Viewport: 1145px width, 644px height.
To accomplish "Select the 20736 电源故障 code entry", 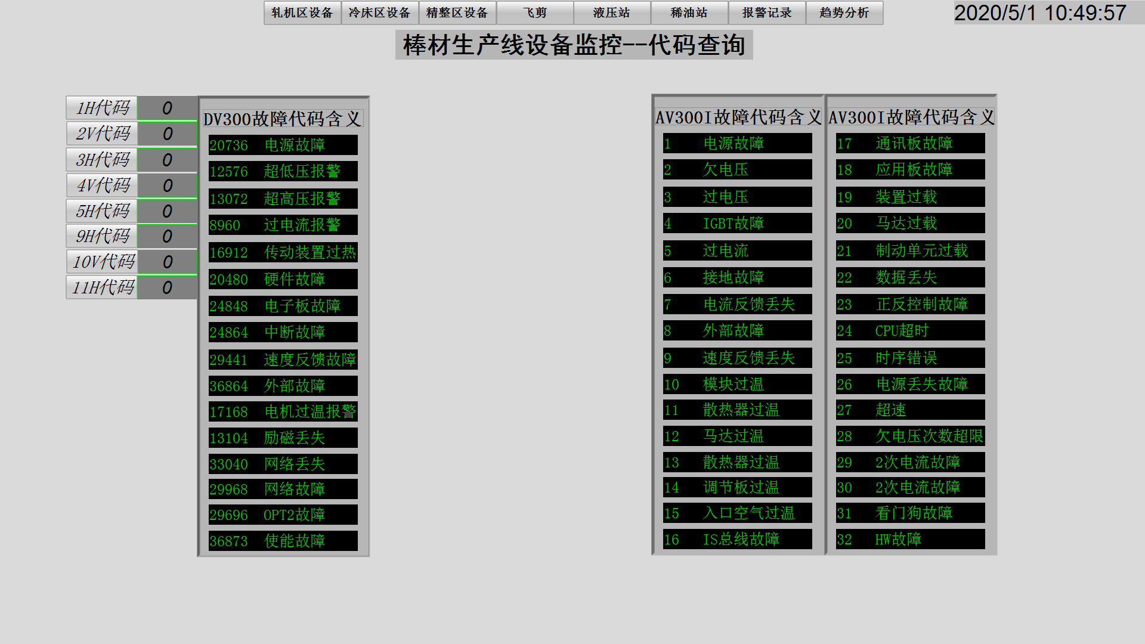I will (x=282, y=144).
